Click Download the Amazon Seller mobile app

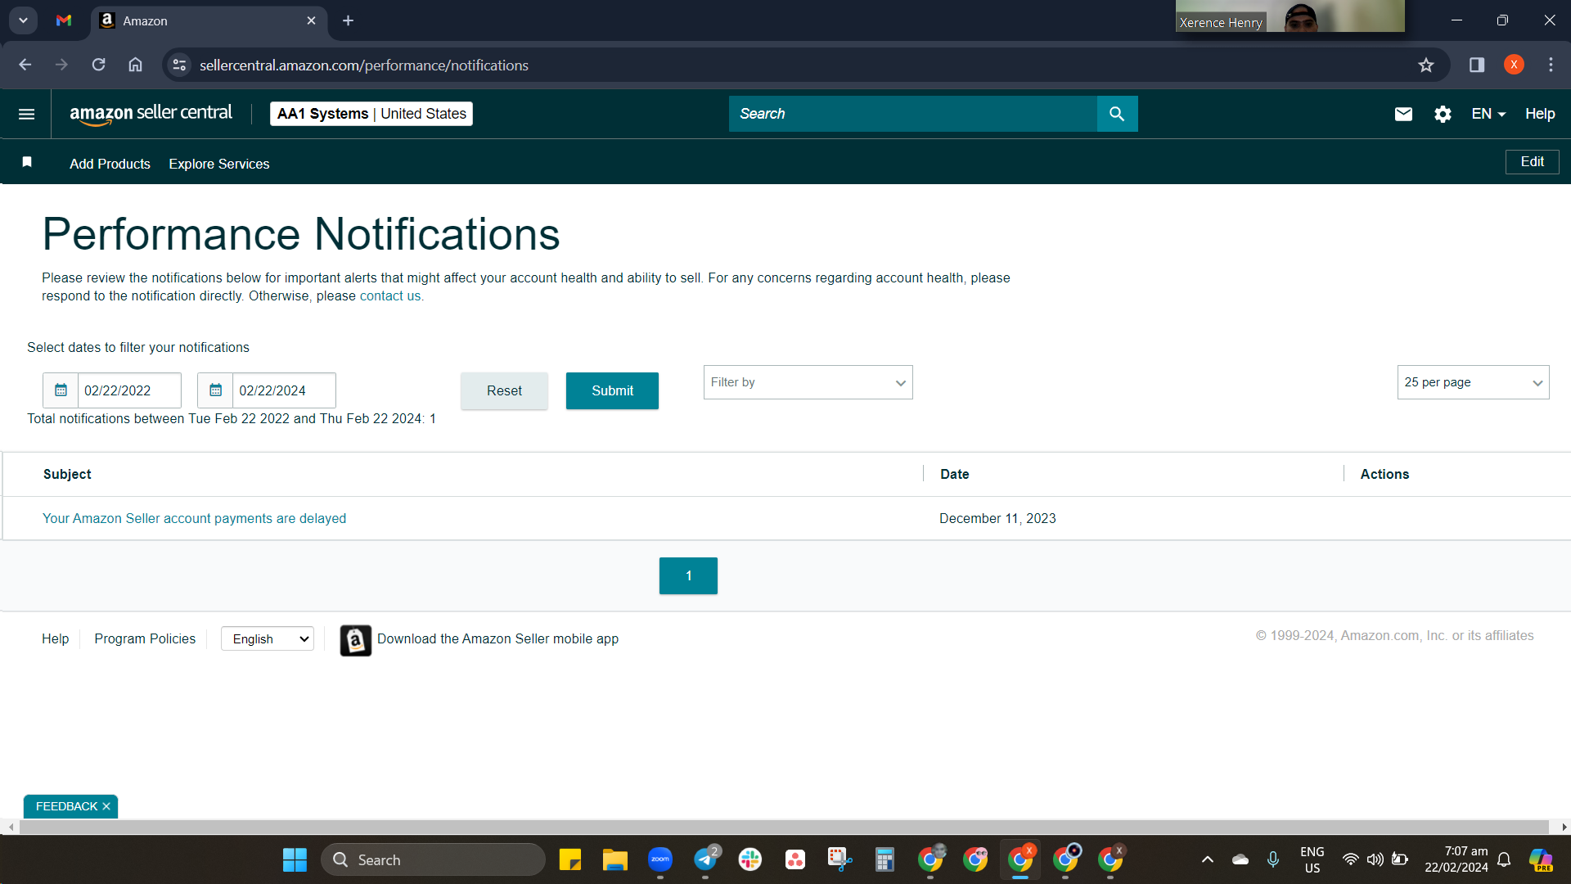[497, 638]
